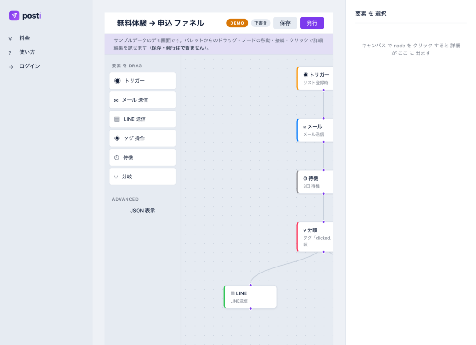476x345 pixels.
Task: Click the 保存 save button
Action: 285,23
